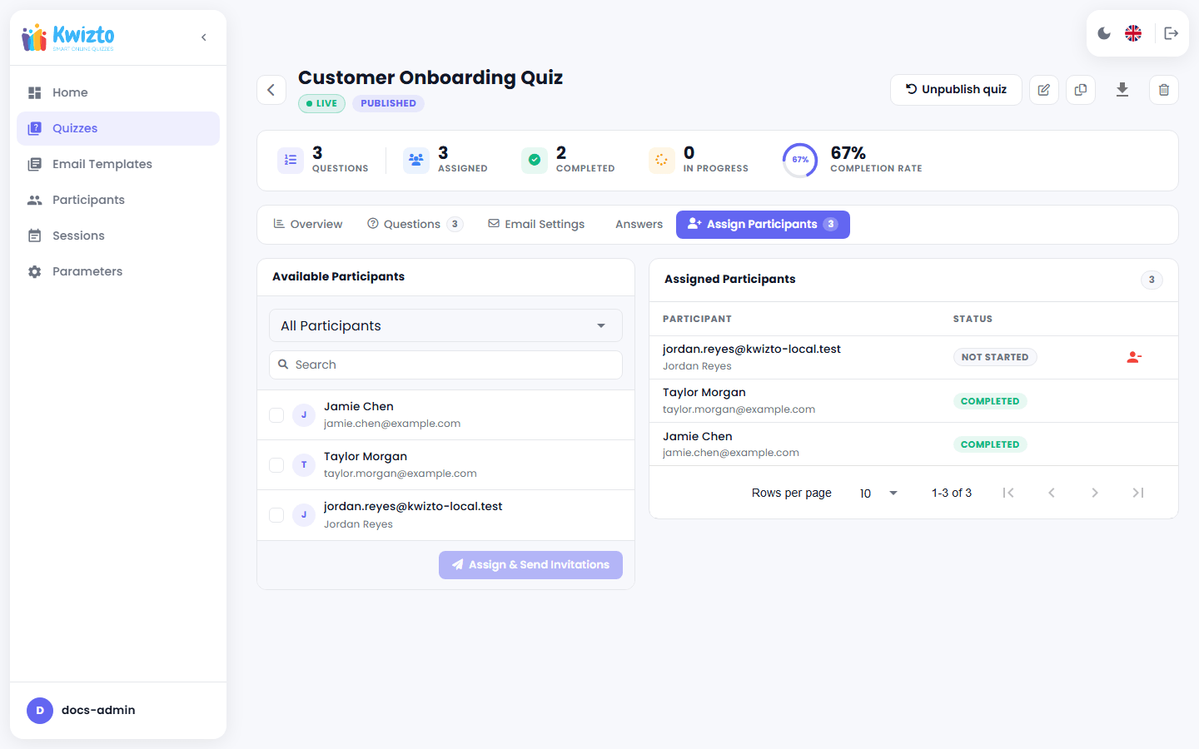Toggle dark mode with the moon icon

point(1104,33)
